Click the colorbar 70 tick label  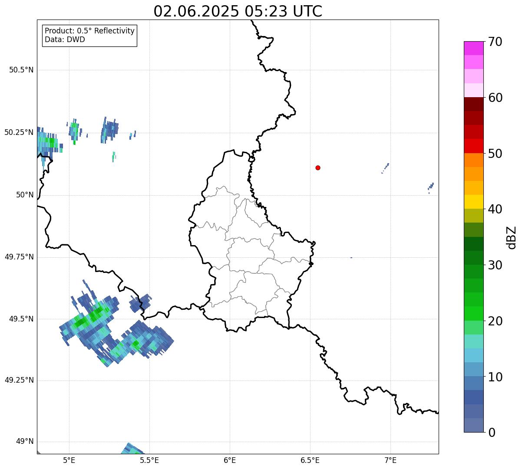tap(495, 42)
